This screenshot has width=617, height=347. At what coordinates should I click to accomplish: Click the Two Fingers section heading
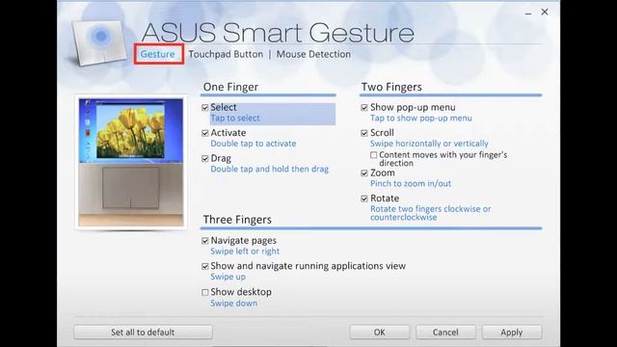pyautogui.click(x=391, y=87)
